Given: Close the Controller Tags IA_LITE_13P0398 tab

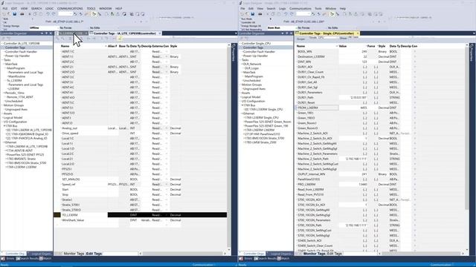Looking at the screenshot, I should click(160, 33).
